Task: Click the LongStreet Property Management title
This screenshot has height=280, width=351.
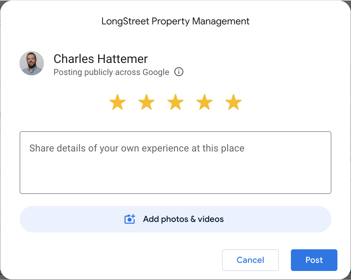Action: pyautogui.click(x=175, y=21)
